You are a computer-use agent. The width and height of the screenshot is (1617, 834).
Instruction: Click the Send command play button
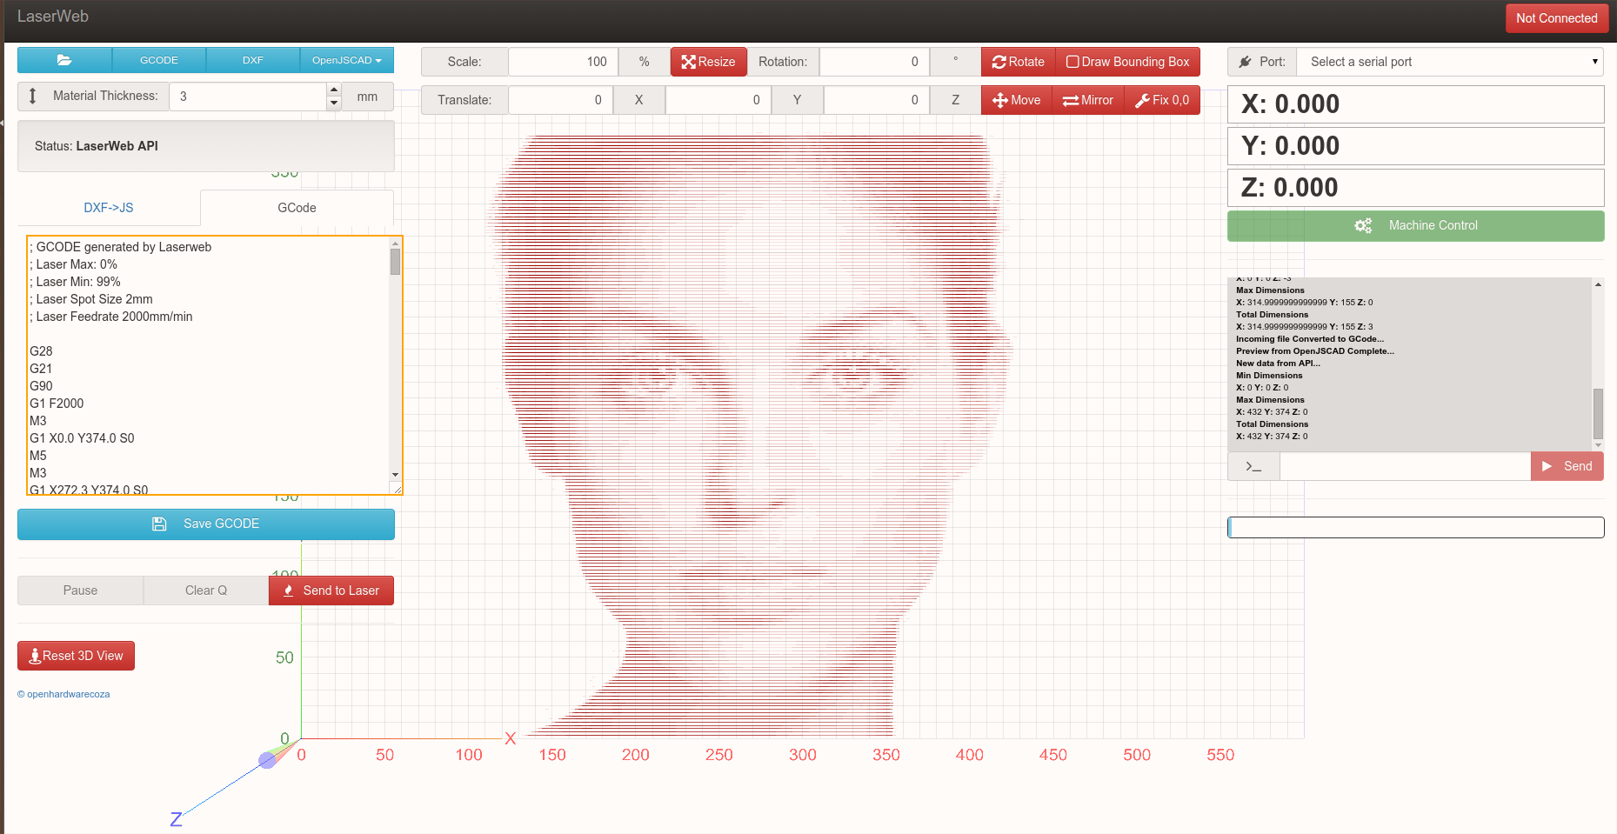1567,466
